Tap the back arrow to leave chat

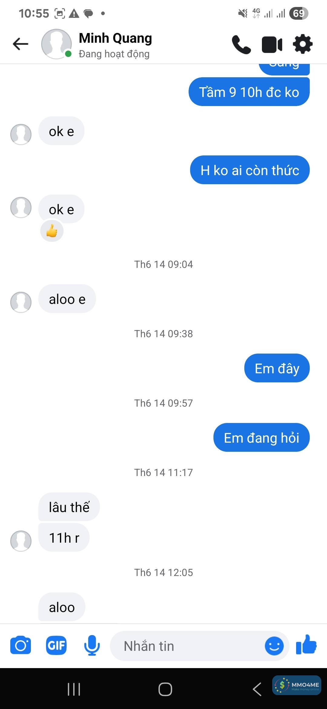tap(21, 44)
